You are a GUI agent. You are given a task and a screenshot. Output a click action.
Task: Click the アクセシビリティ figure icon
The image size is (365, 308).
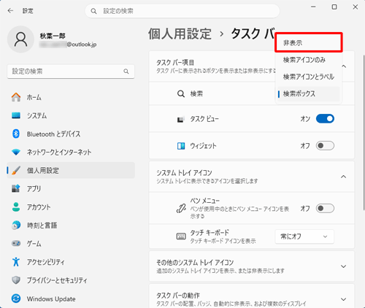[16, 262]
